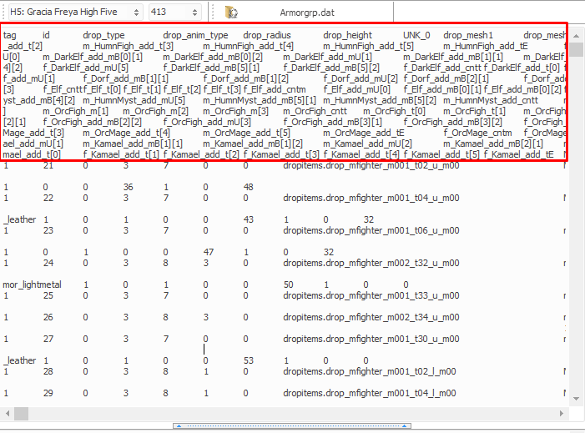Click the 'drop_mesh1' header text

pyautogui.click(x=468, y=35)
